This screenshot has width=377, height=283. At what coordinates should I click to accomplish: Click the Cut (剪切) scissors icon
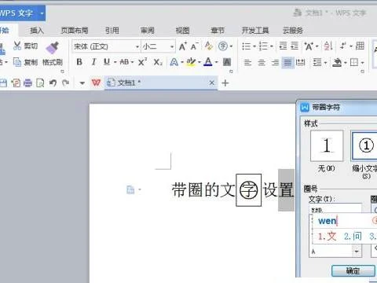point(17,46)
